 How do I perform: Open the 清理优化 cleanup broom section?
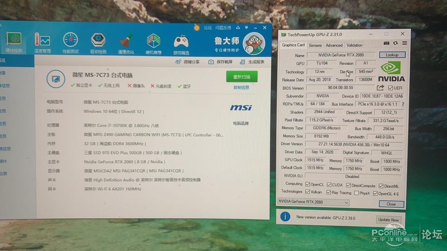coord(126,43)
